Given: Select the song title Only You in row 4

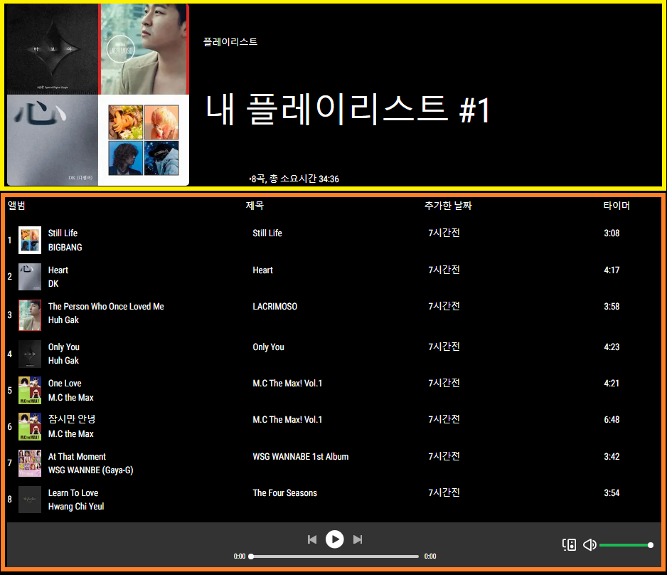Looking at the screenshot, I should click(64, 347).
